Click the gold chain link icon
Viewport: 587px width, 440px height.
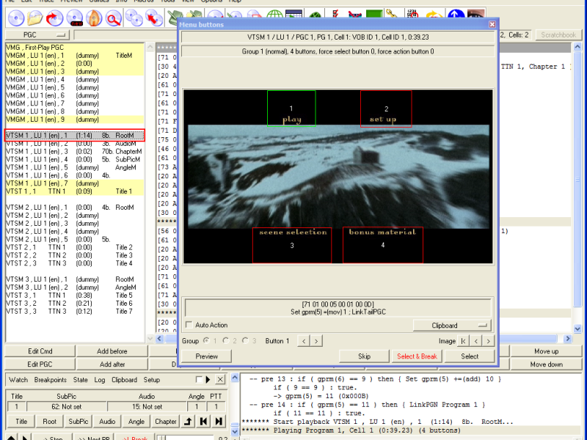pyautogui.click(x=392, y=14)
